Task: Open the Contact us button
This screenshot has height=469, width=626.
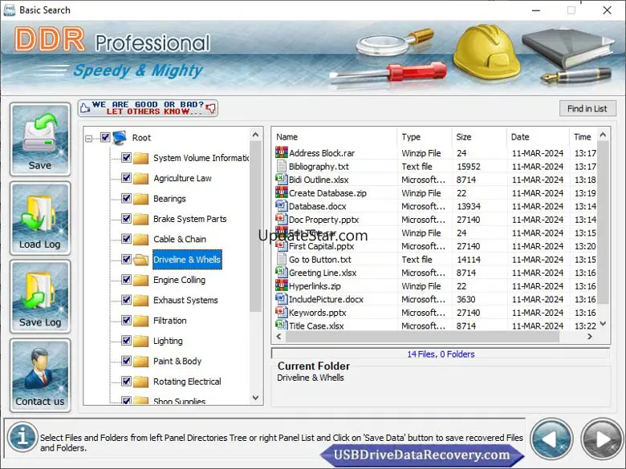Action: pos(40,375)
